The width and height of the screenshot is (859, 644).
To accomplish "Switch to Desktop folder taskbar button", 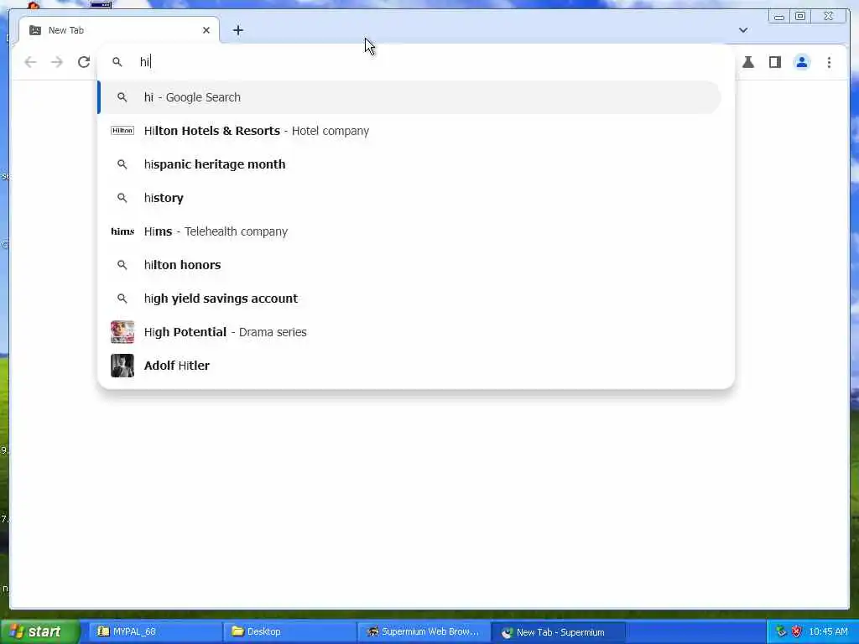I will coord(289,631).
